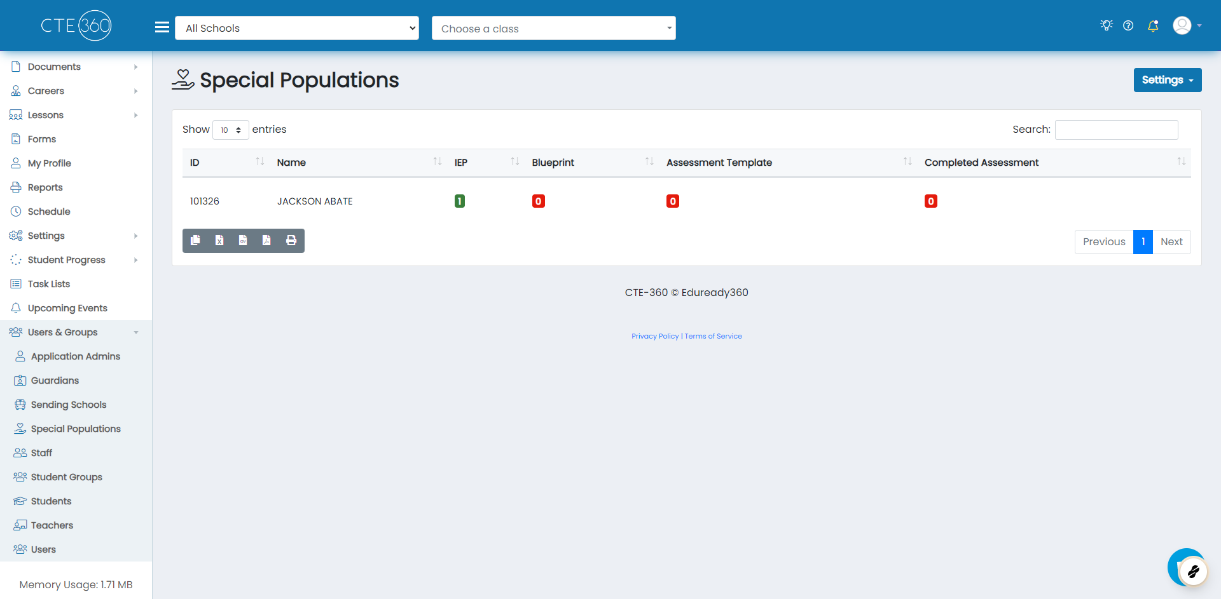The image size is (1221, 599).
Task: Open Student Groups page
Action: (67, 477)
